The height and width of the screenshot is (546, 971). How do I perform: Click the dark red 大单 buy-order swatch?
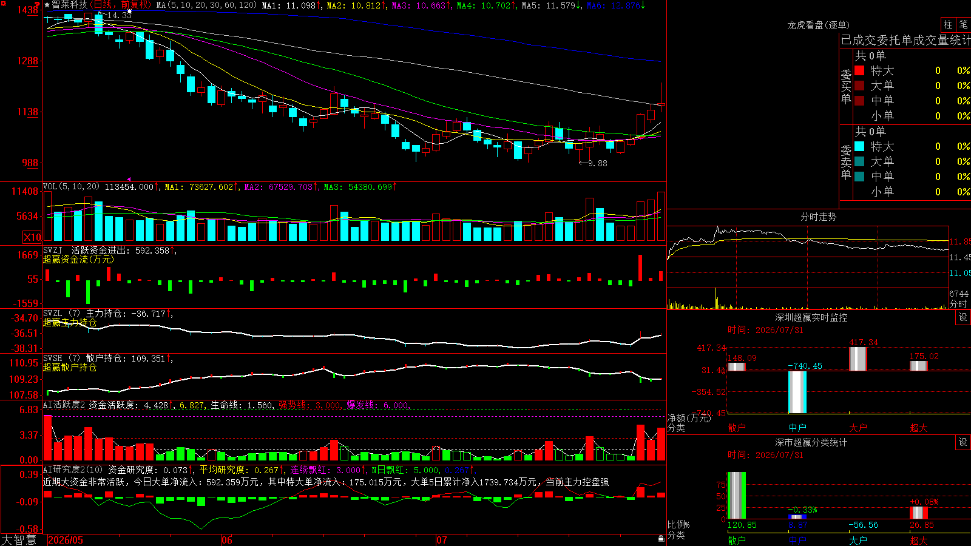click(x=859, y=86)
